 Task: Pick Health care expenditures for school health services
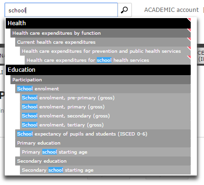pos(108,60)
